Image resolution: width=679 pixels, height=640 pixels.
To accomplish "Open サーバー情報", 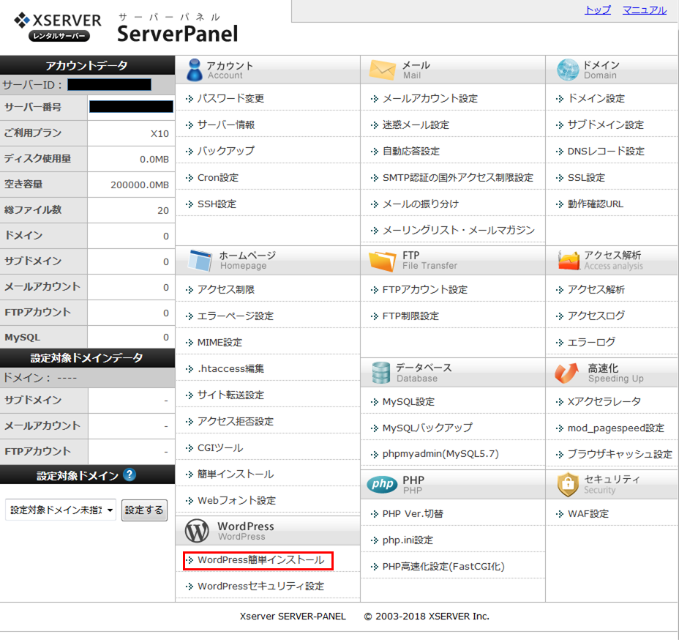I will (226, 124).
